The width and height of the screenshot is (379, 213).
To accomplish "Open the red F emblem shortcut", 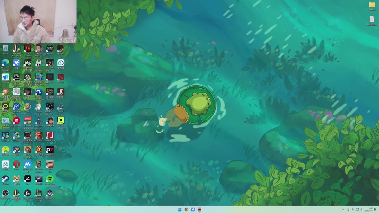I will pos(61,92).
